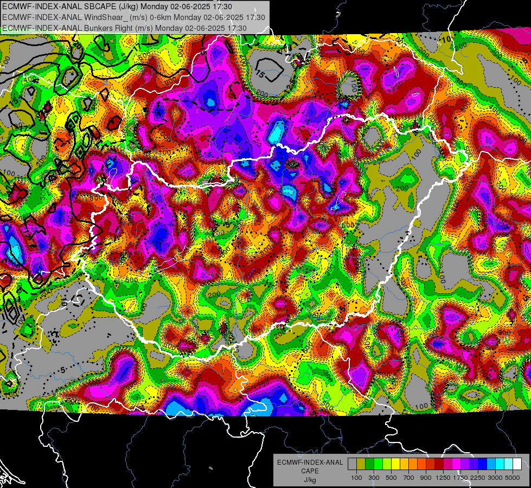Click the 900 value on the legend scale

coord(426,478)
